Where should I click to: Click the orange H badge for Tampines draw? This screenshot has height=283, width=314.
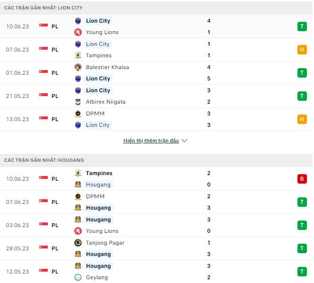coord(302,50)
